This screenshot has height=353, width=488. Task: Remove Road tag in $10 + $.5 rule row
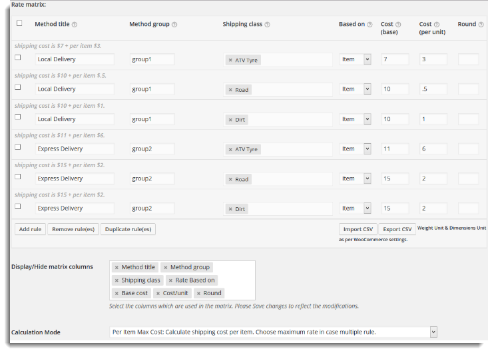pyautogui.click(x=230, y=90)
